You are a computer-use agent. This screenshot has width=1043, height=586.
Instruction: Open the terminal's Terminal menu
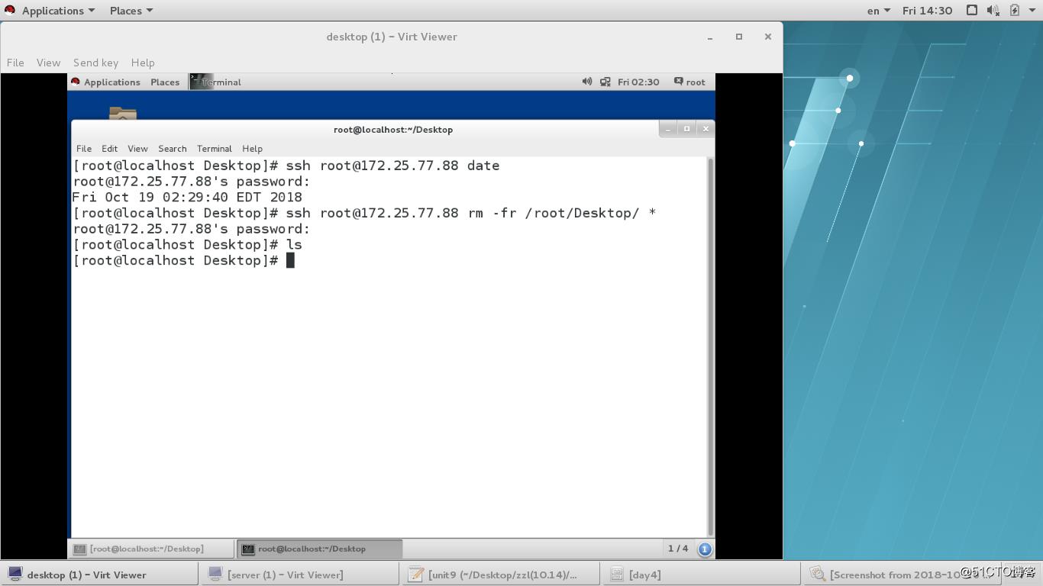click(x=215, y=149)
